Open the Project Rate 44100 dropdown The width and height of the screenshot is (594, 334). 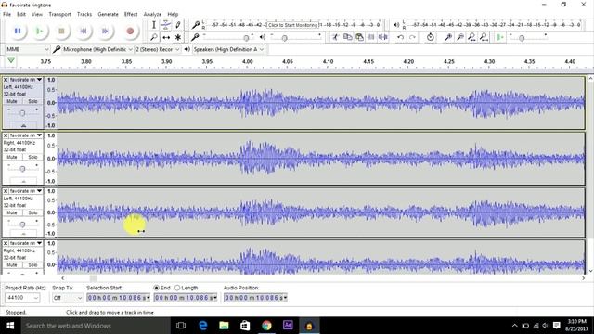tap(22, 298)
